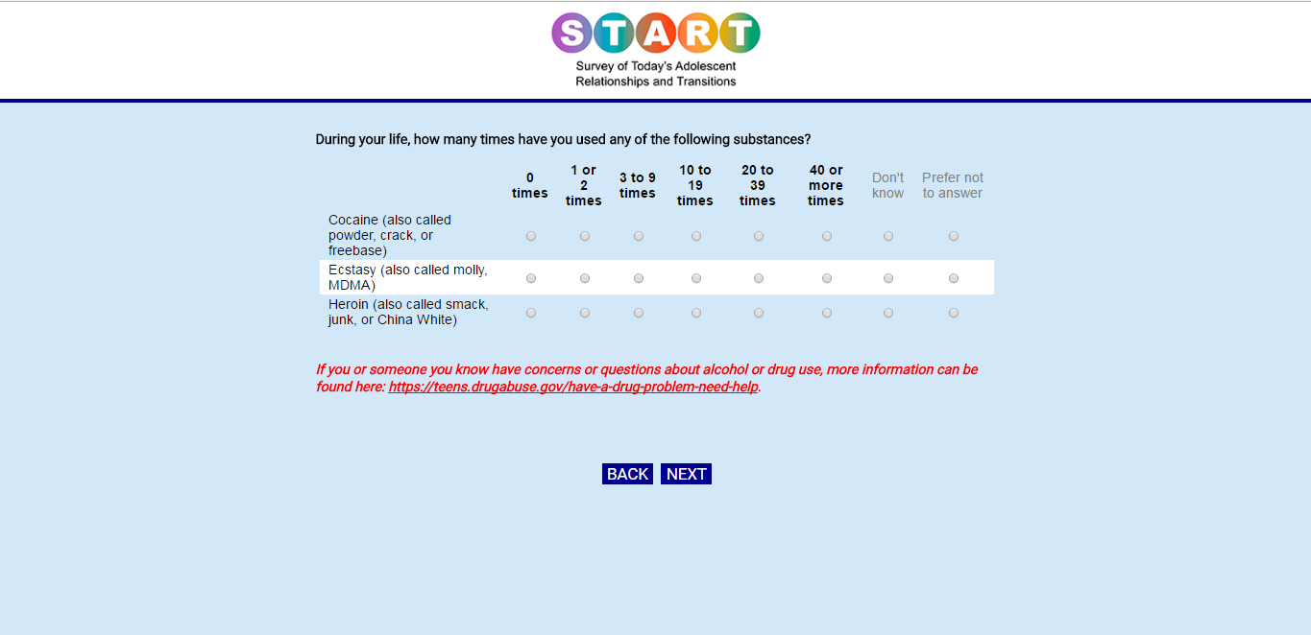Viewport: 1311px width, 635px height.
Task: Select 0 times for Cocaine
Action: (531, 236)
